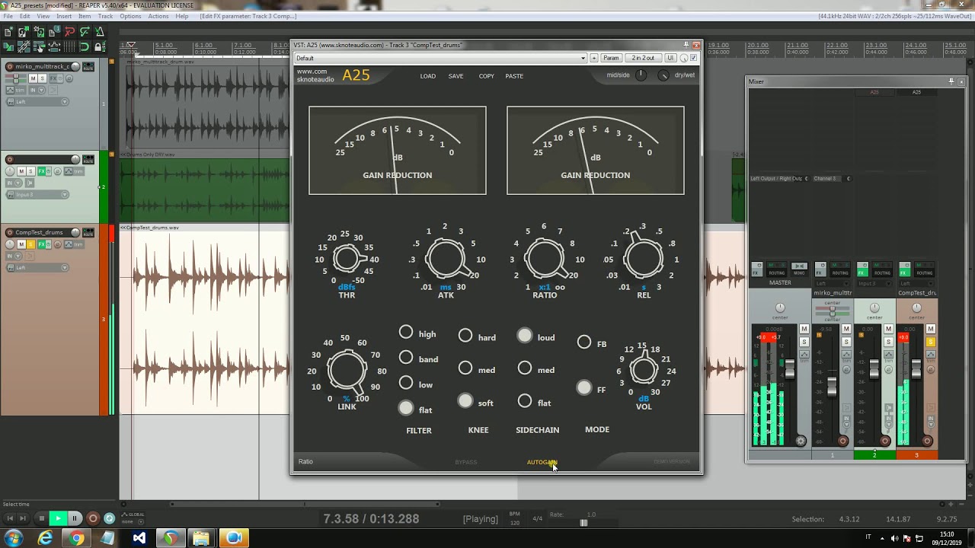The image size is (975, 548).
Task: Open the Input 3 dropdown on track 2
Action: tap(38, 195)
